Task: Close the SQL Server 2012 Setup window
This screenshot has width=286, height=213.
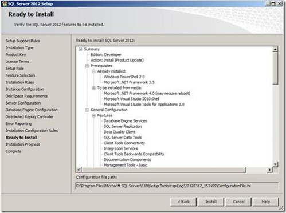Action: [280, 3]
